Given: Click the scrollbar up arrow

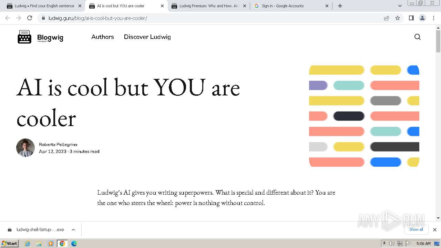Looking at the screenshot, I should (438, 27).
